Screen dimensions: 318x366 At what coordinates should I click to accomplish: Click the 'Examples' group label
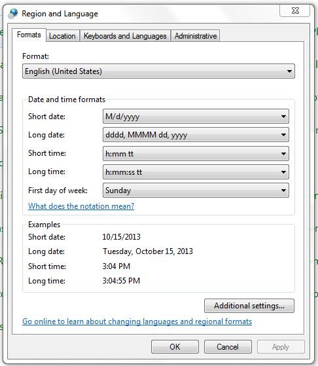(44, 225)
